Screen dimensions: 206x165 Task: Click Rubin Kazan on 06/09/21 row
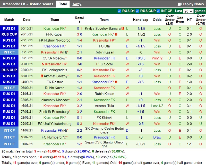pos(55,88)
